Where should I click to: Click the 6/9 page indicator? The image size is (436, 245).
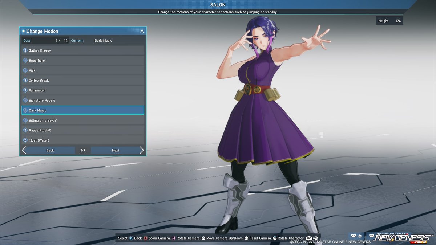coord(83,150)
